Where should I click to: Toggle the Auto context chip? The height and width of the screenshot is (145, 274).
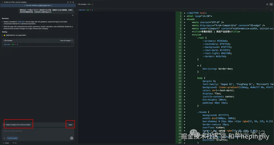(12, 138)
